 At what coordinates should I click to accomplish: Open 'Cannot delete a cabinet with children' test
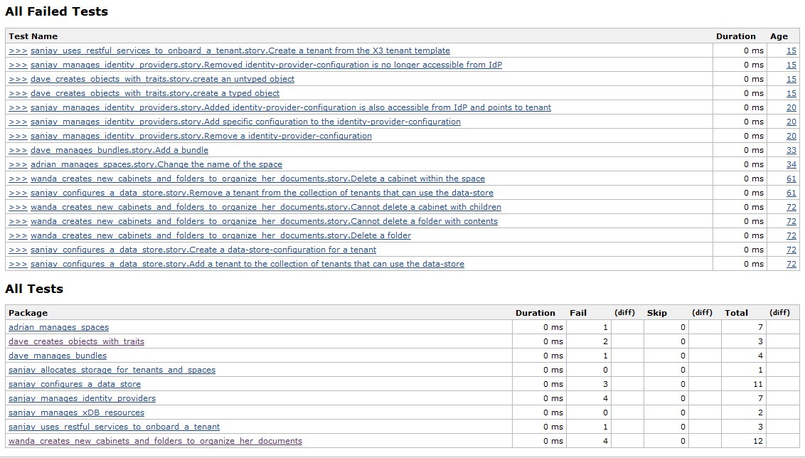(266, 207)
